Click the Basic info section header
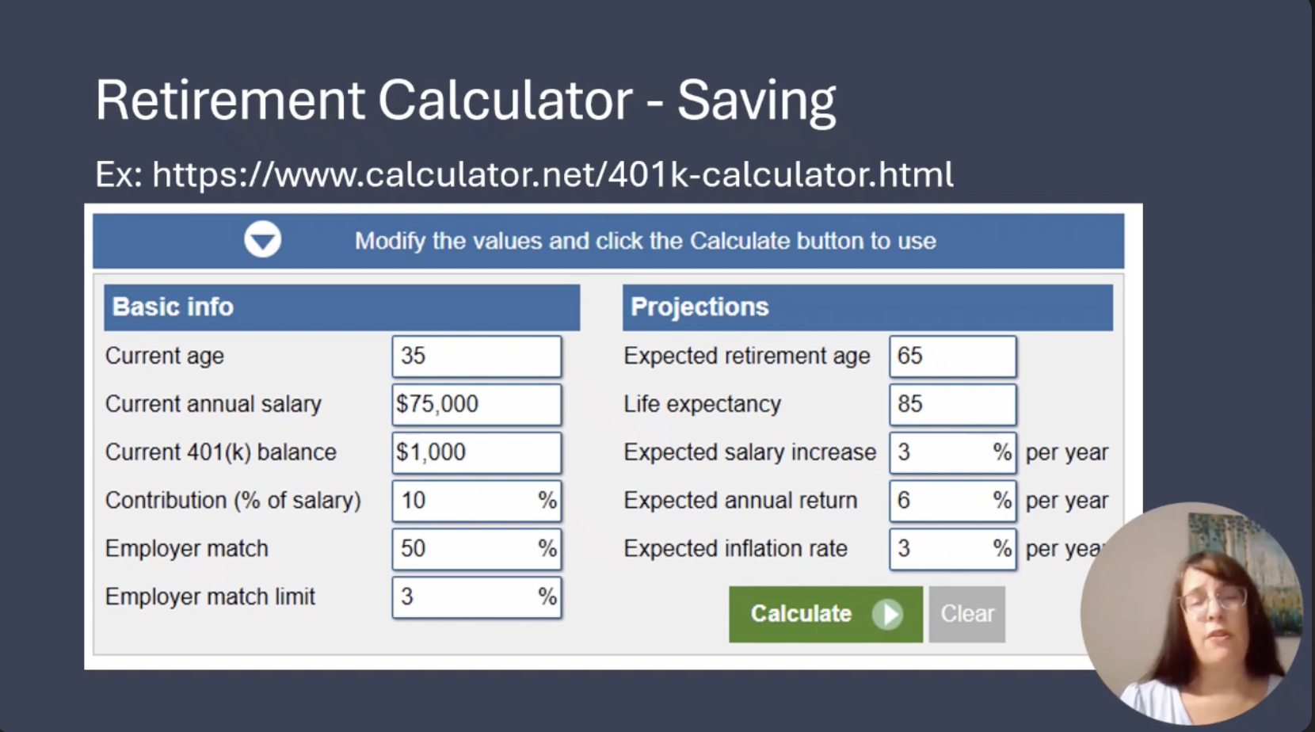The width and height of the screenshot is (1315, 732). coord(341,307)
